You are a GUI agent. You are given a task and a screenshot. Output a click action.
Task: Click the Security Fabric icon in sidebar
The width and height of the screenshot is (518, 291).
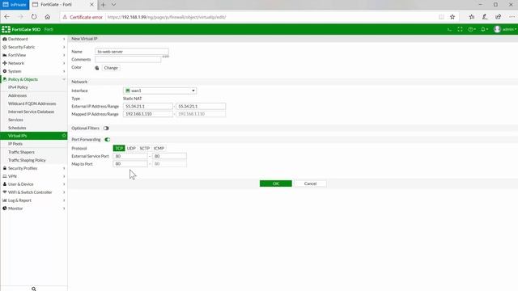5,47
